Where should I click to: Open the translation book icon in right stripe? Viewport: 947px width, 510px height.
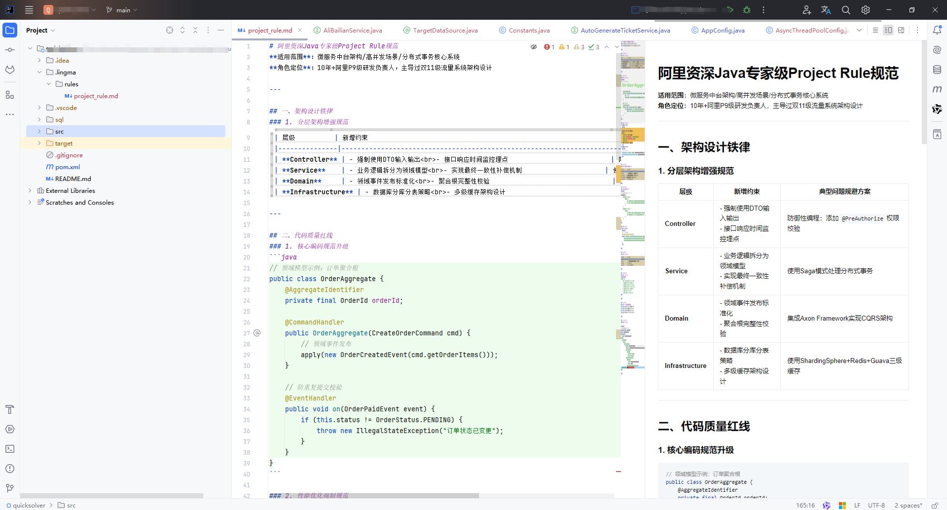[x=937, y=135]
